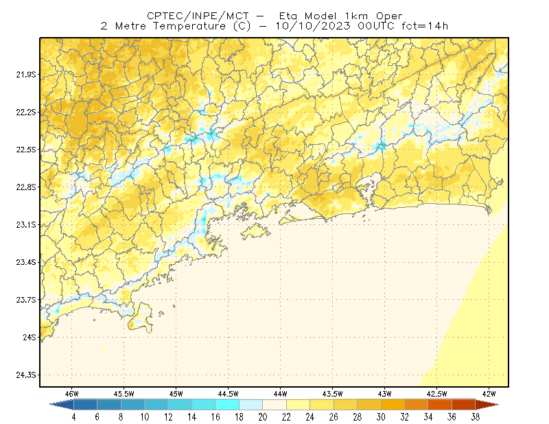
Task: Pick the orange 30-32 colorbar segment
Action: (x=393, y=405)
